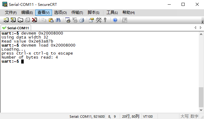Click 'Serial: COM11, 921600' status entry
The height and width of the screenshot is (119, 204).
[87, 117]
